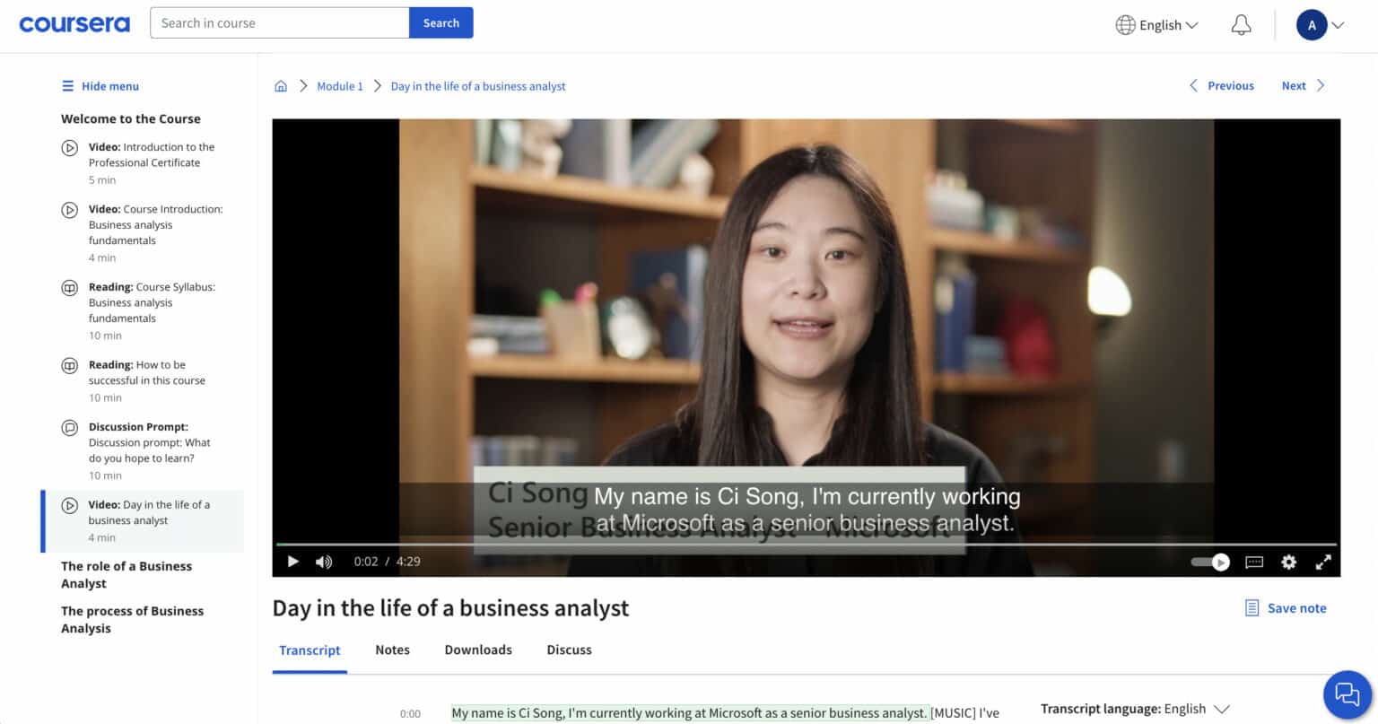Click the course search input field
This screenshot has width=1378, height=724.
click(279, 22)
